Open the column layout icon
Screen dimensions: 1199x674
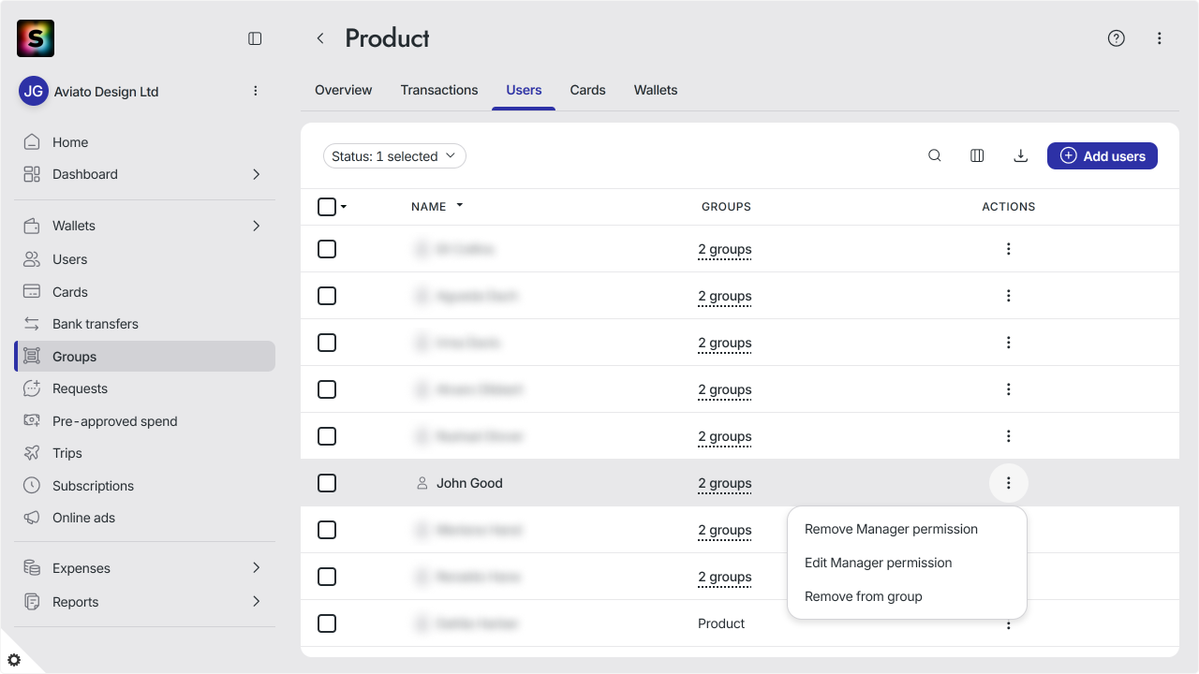pyautogui.click(x=977, y=156)
